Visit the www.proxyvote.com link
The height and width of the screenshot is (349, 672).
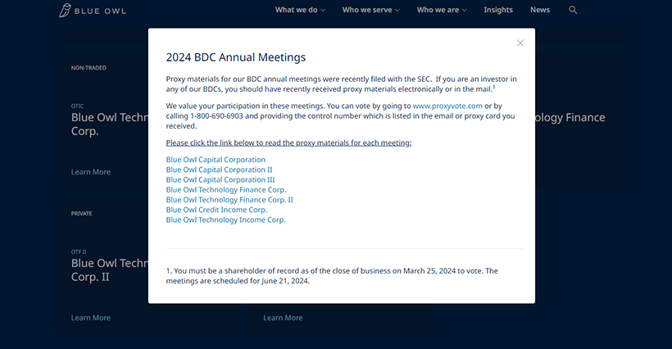447,106
